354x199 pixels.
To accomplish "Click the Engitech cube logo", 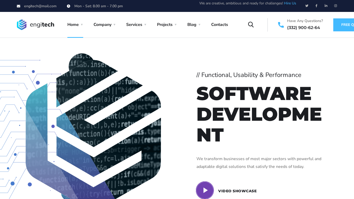I will [x=22, y=25].
